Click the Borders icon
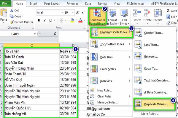 (x=61, y=20)
